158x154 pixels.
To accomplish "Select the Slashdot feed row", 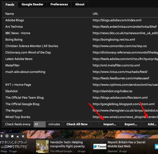I will pyautogui.click(x=80, y=91).
